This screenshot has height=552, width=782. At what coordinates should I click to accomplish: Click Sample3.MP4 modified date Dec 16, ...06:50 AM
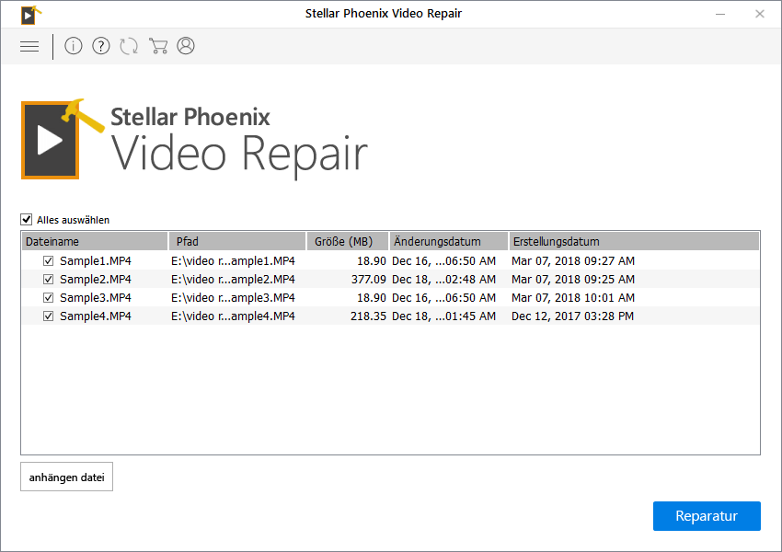coord(443,298)
